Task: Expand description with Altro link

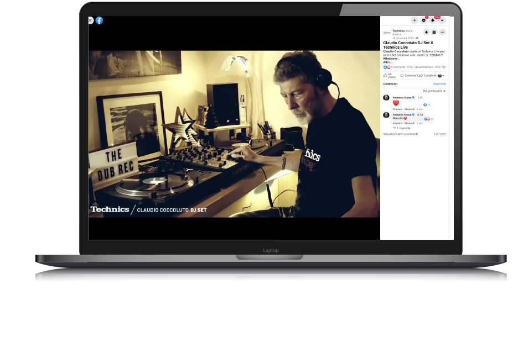Action: click(x=387, y=62)
